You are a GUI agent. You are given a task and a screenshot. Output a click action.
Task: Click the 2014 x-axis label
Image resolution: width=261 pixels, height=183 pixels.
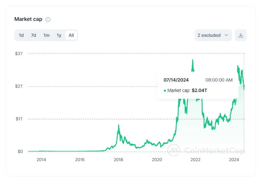pos(41,160)
